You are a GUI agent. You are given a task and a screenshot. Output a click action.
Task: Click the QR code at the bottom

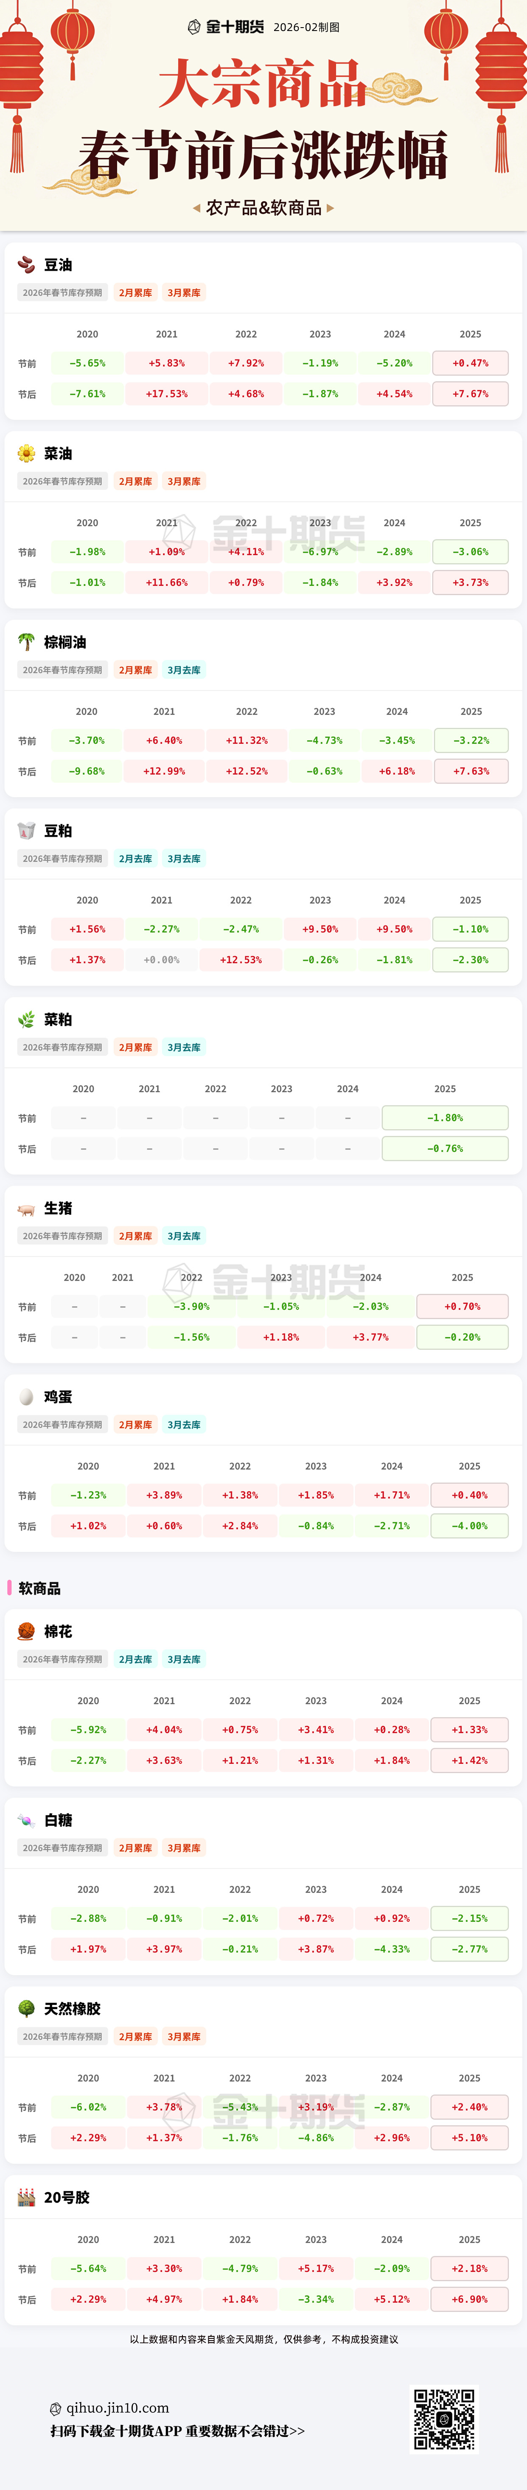click(x=444, y=2417)
